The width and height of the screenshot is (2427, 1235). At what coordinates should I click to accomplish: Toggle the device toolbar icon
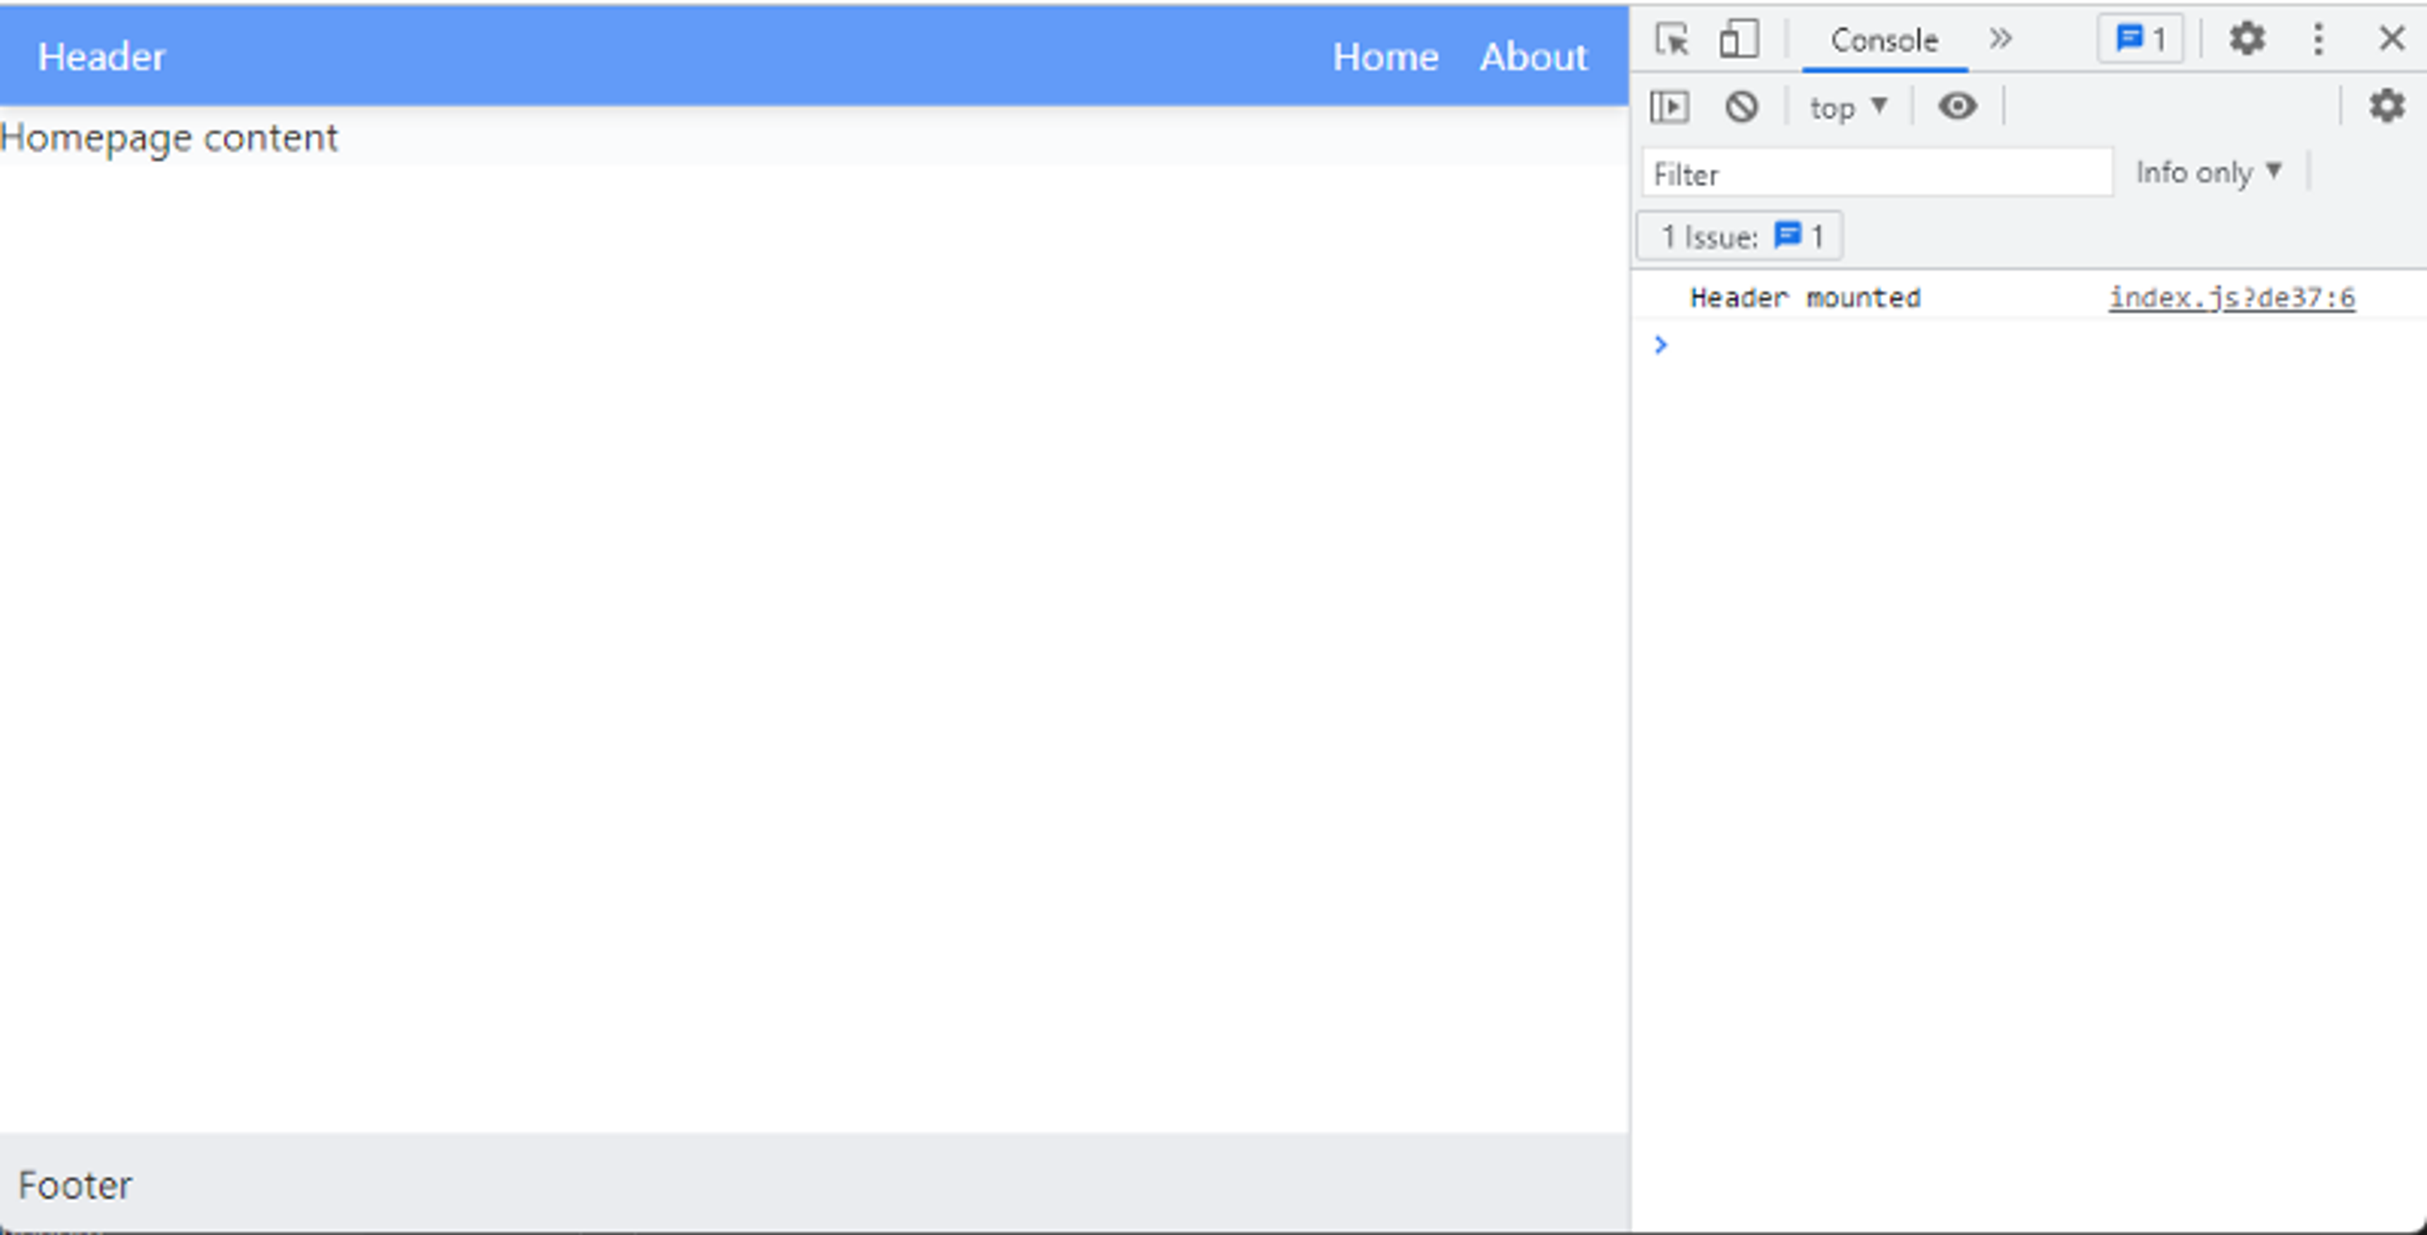coord(1738,40)
